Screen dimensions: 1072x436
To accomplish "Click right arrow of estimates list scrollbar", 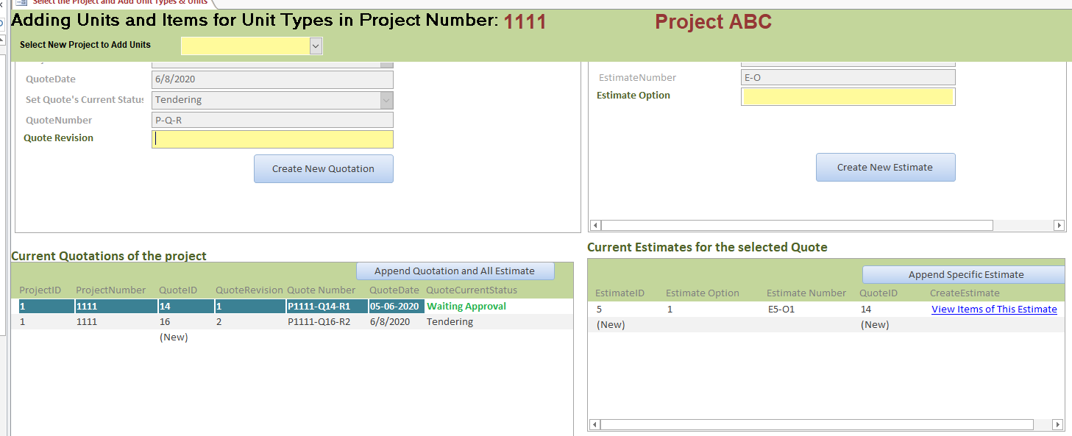I will tap(1058, 425).
